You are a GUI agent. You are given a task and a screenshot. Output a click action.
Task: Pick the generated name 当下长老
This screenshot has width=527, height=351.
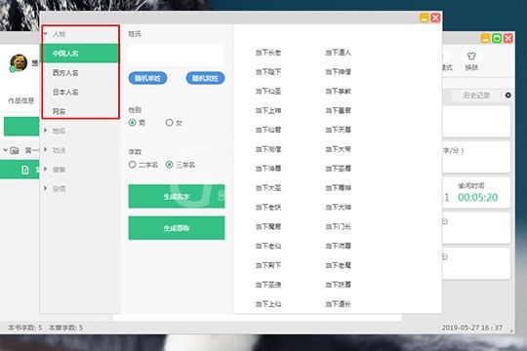point(268,53)
